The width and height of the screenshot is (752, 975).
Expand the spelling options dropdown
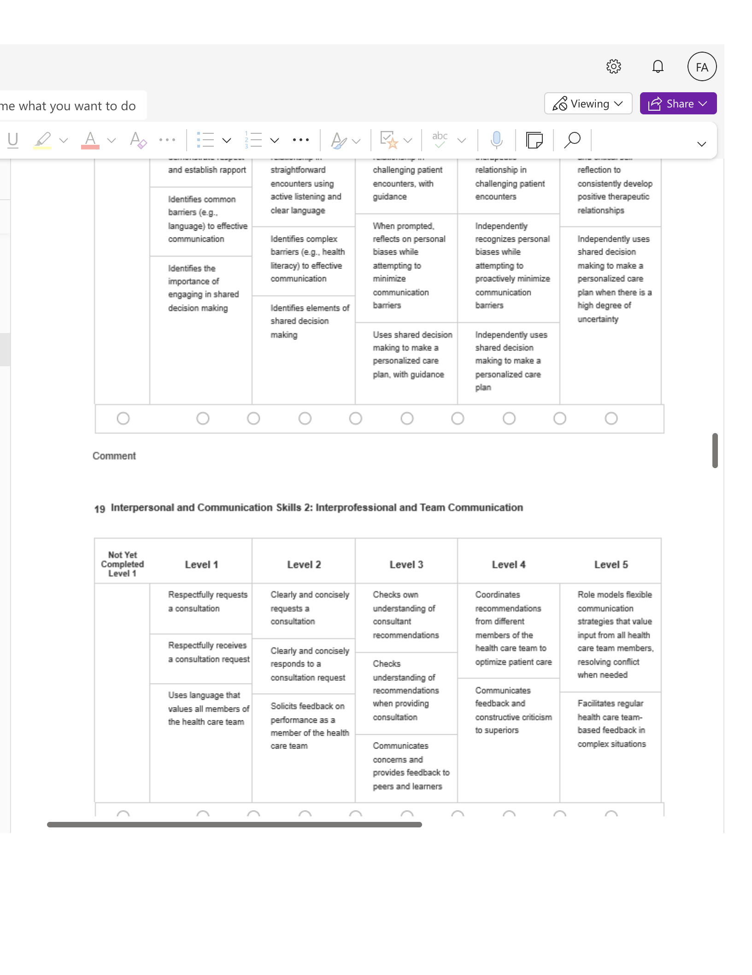[461, 140]
